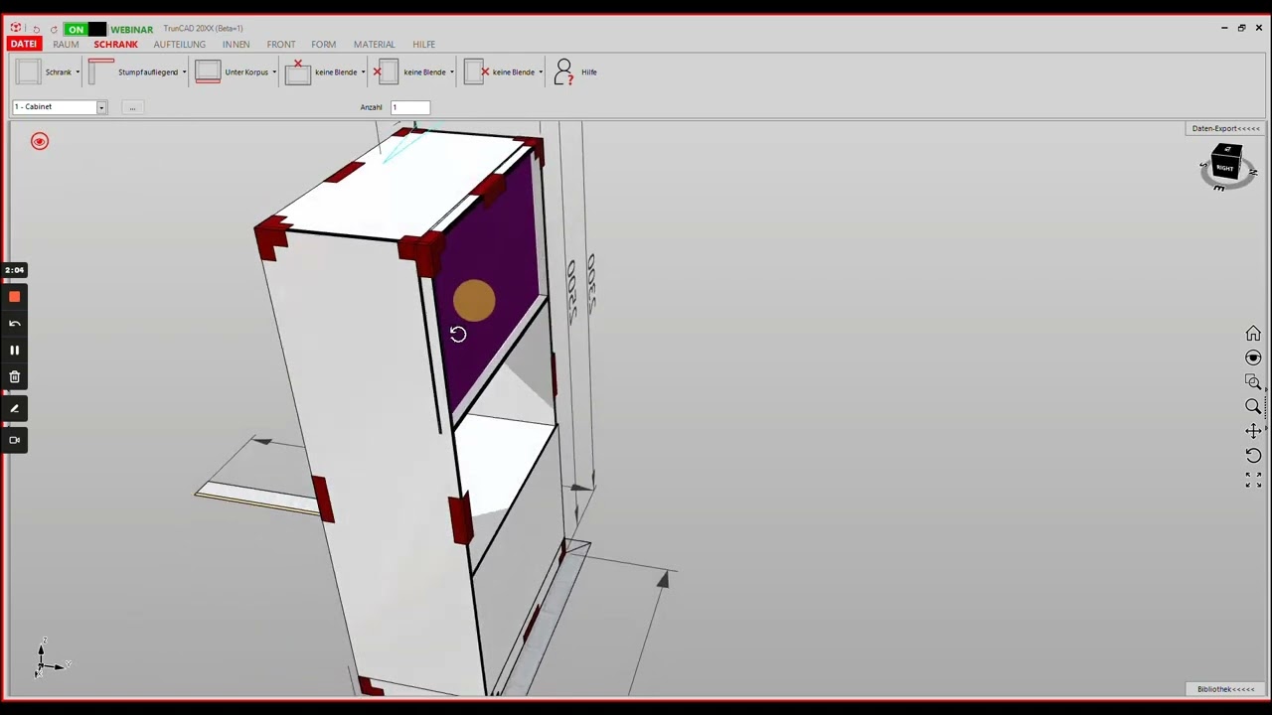
Task: Delete recording with trash icon
Action: point(14,377)
